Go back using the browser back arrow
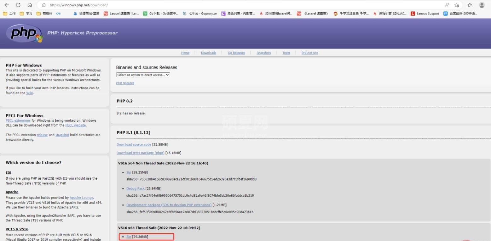 click(x=7, y=5)
